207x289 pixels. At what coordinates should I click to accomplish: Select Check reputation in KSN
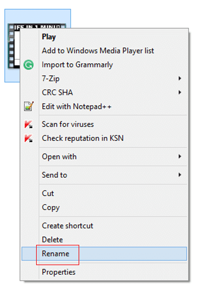104,138
